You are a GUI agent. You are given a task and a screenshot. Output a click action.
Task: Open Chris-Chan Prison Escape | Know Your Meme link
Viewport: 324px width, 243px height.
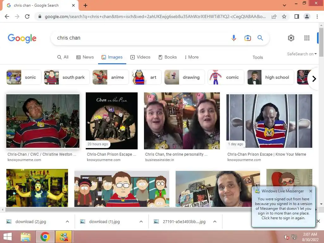pyautogui.click(x=266, y=154)
